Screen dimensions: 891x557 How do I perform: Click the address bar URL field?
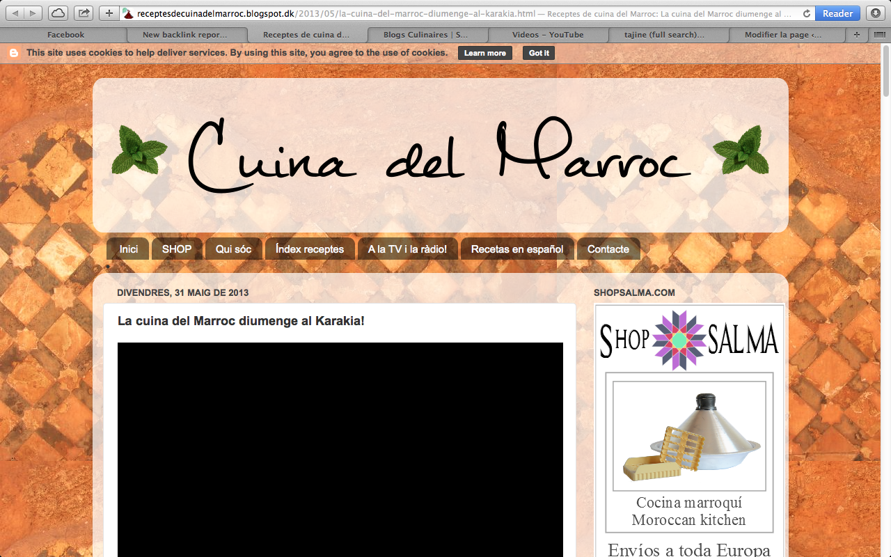tap(466, 13)
